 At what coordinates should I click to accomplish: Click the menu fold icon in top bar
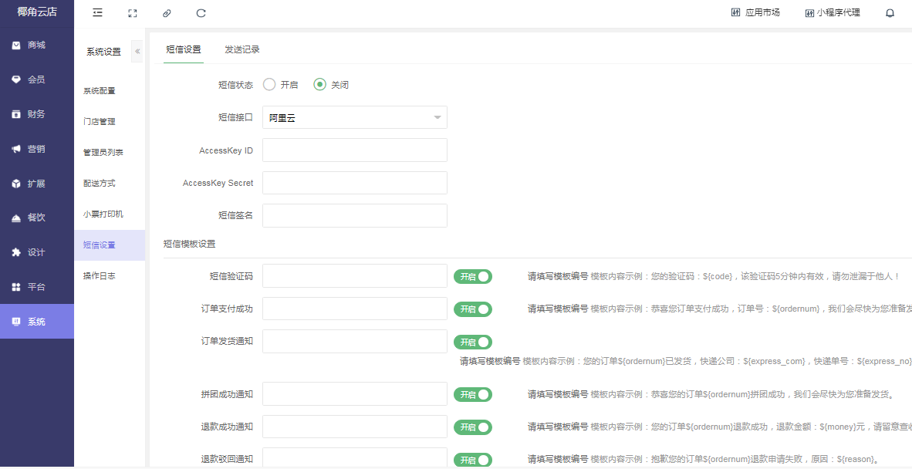pos(97,13)
